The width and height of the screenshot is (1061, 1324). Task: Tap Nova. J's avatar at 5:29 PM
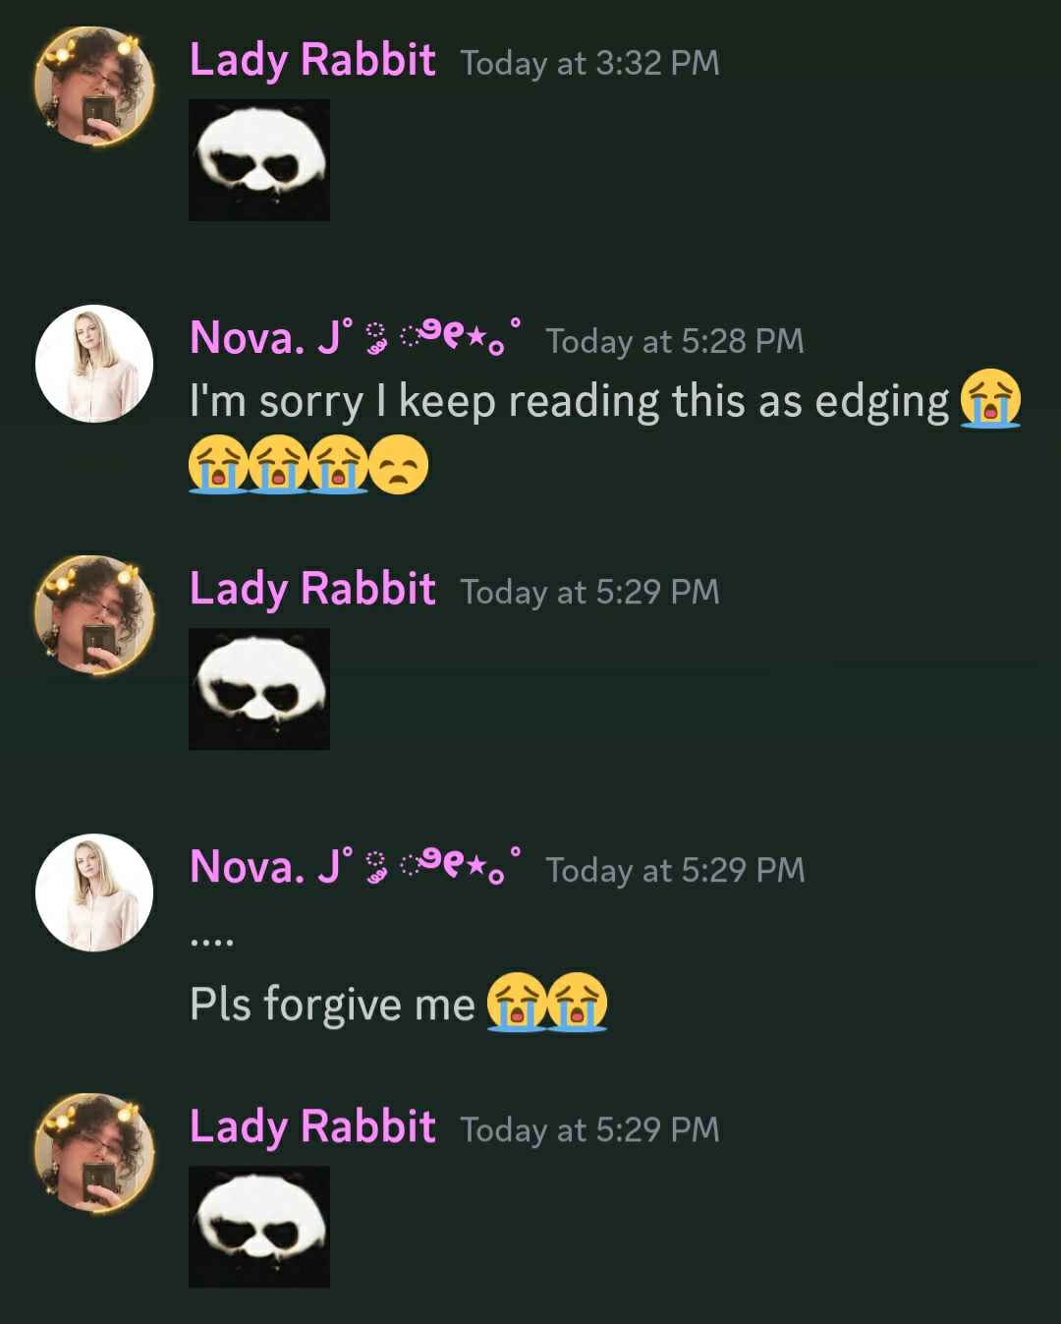point(94,892)
